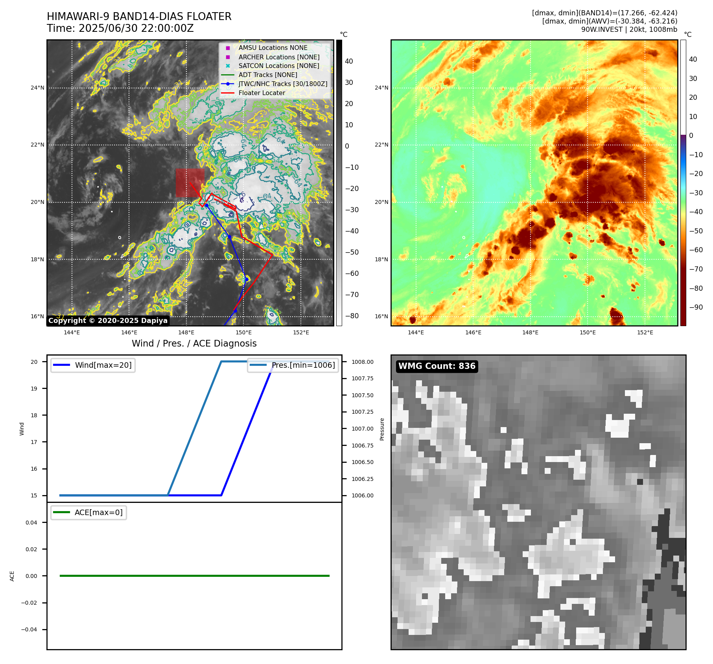The image size is (713, 664).
Task: Click the 1008.00 pressure axis tick
Action: click(363, 362)
